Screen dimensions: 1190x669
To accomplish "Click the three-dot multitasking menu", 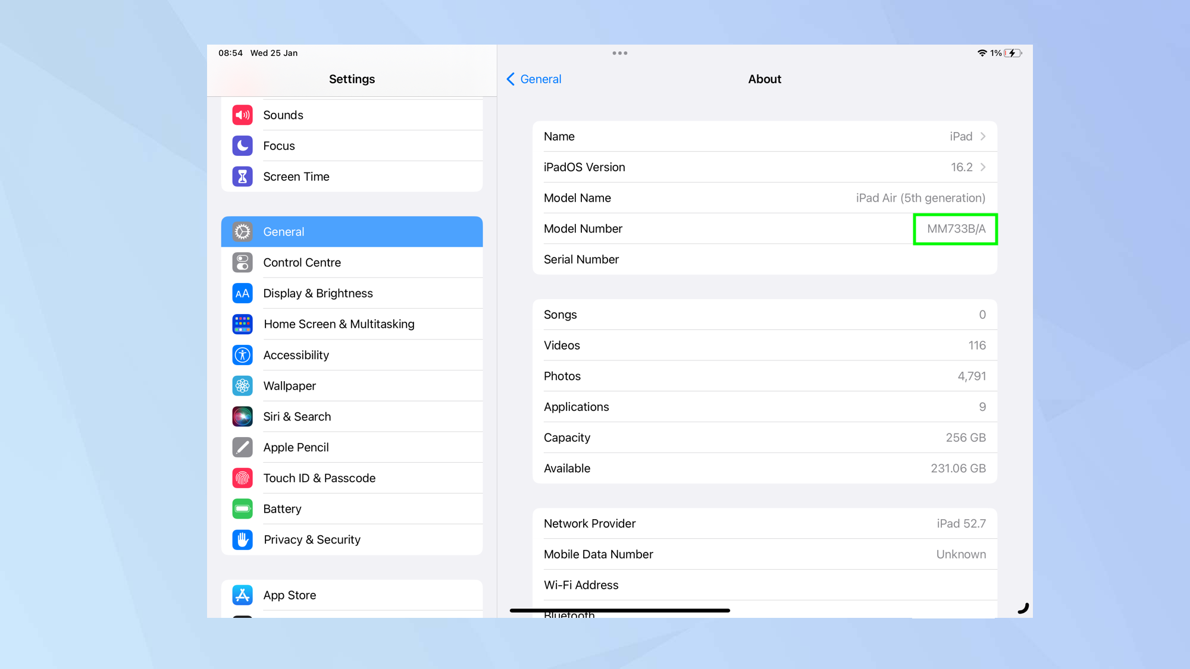I will click(x=619, y=53).
